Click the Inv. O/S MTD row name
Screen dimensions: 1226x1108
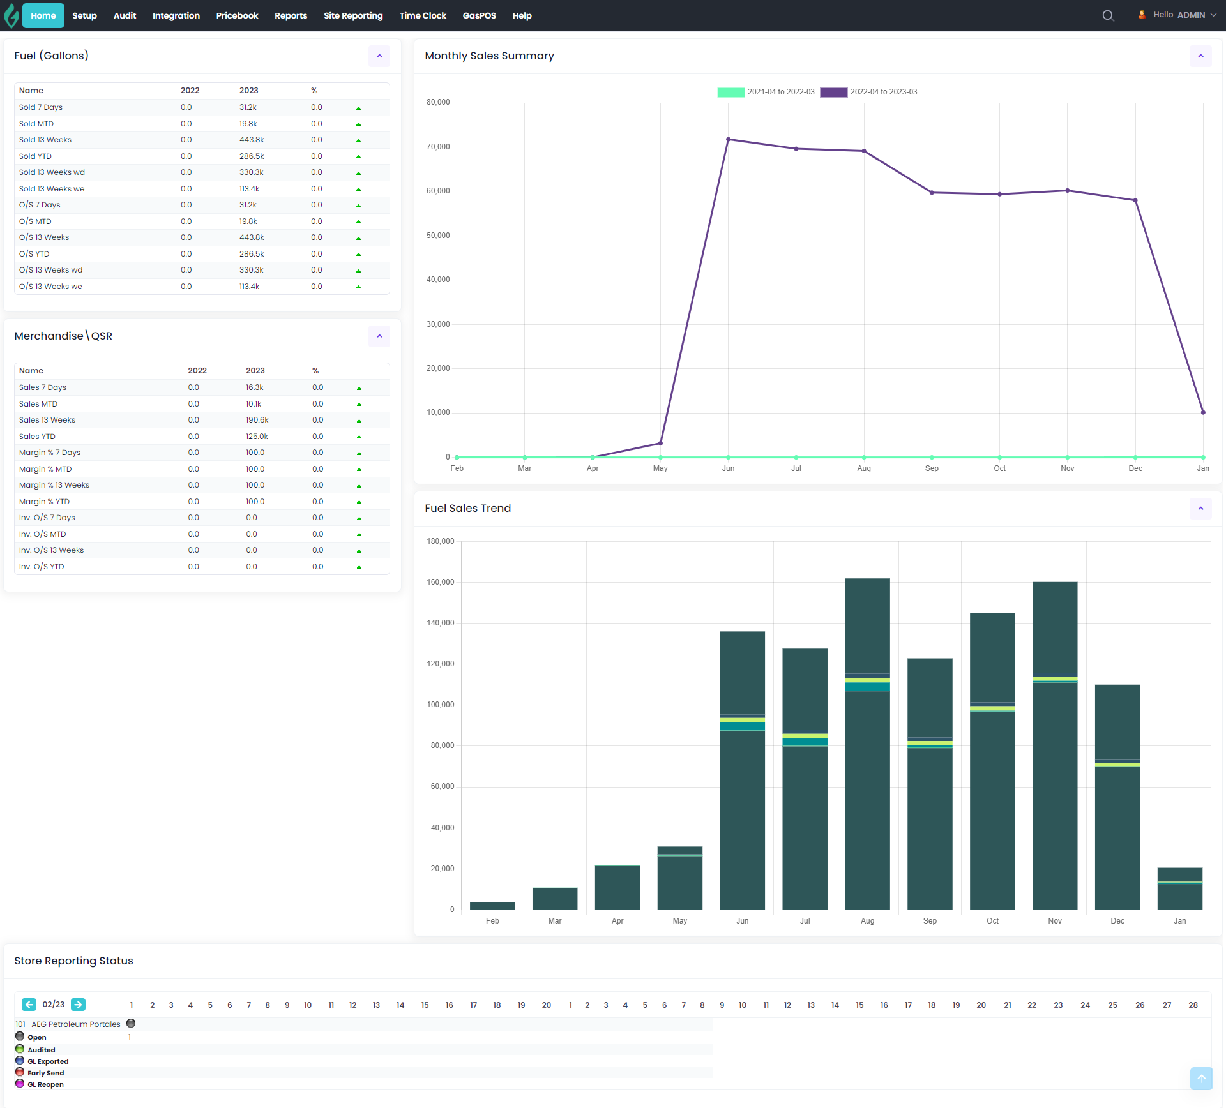pos(42,534)
